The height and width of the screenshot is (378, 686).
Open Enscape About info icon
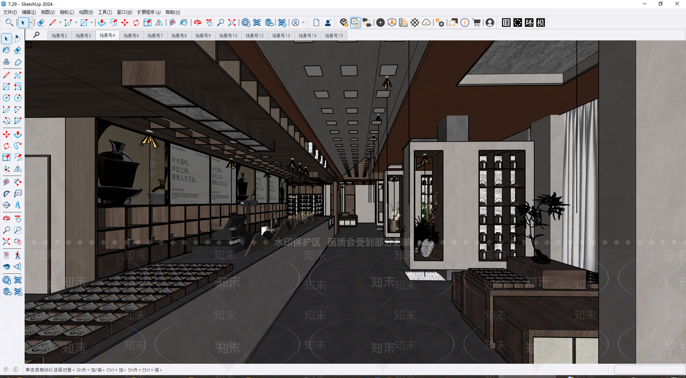click(x=465, y=23)
